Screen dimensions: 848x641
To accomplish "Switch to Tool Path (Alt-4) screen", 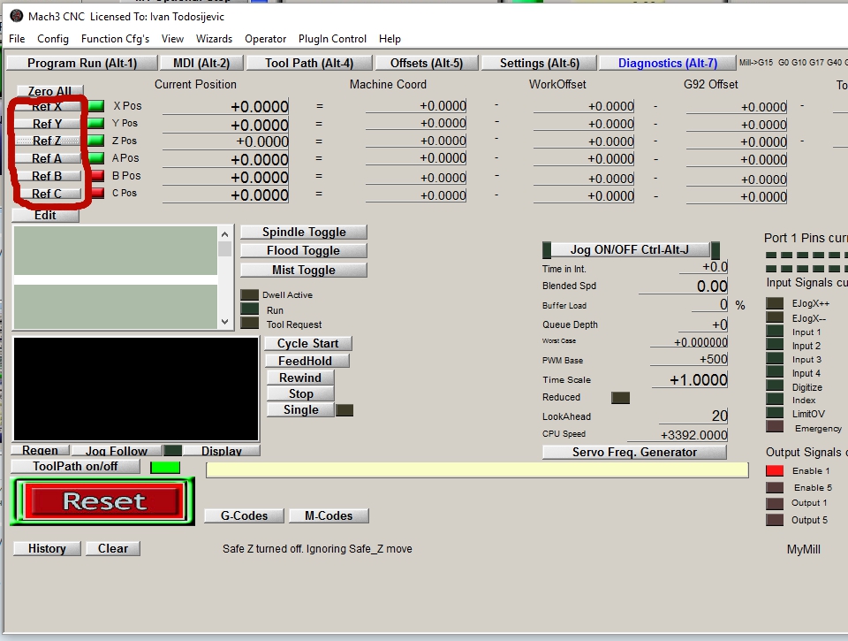I will (x=309, y=64).
